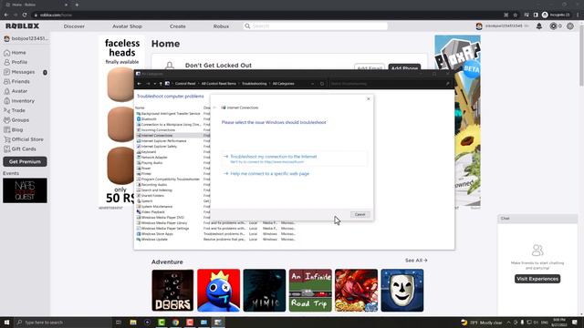
Task: Open the Avatar Shop tab
Action: pos(127,26)
